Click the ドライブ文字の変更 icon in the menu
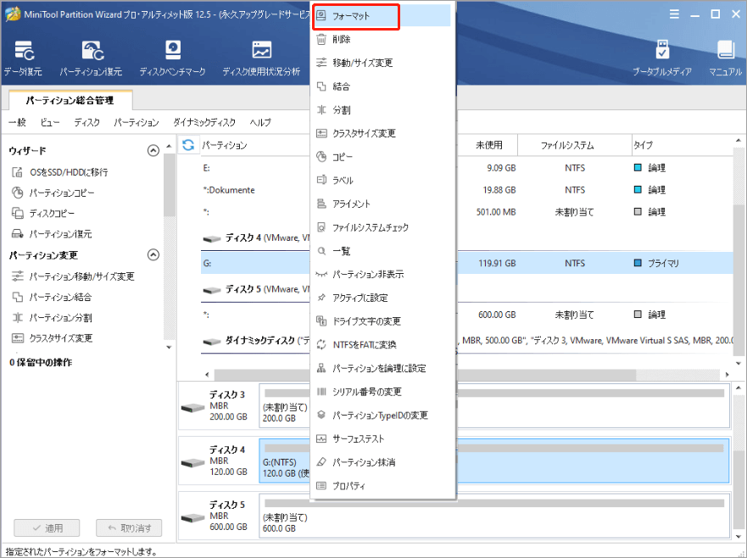 coord(321,321)
